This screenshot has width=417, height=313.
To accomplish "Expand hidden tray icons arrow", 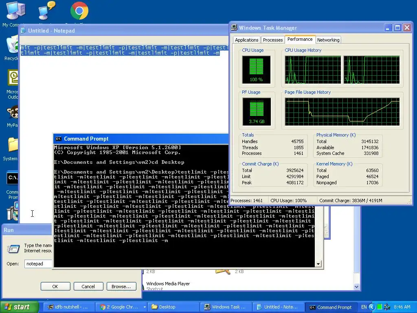I will [372, 307].
